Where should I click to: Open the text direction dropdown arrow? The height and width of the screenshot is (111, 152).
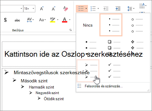[146, 6]
